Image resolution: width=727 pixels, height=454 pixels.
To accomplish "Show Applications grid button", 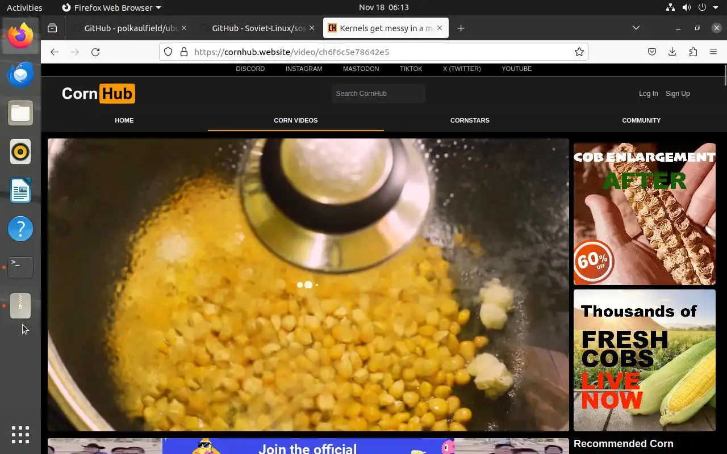I will (20, 434).
